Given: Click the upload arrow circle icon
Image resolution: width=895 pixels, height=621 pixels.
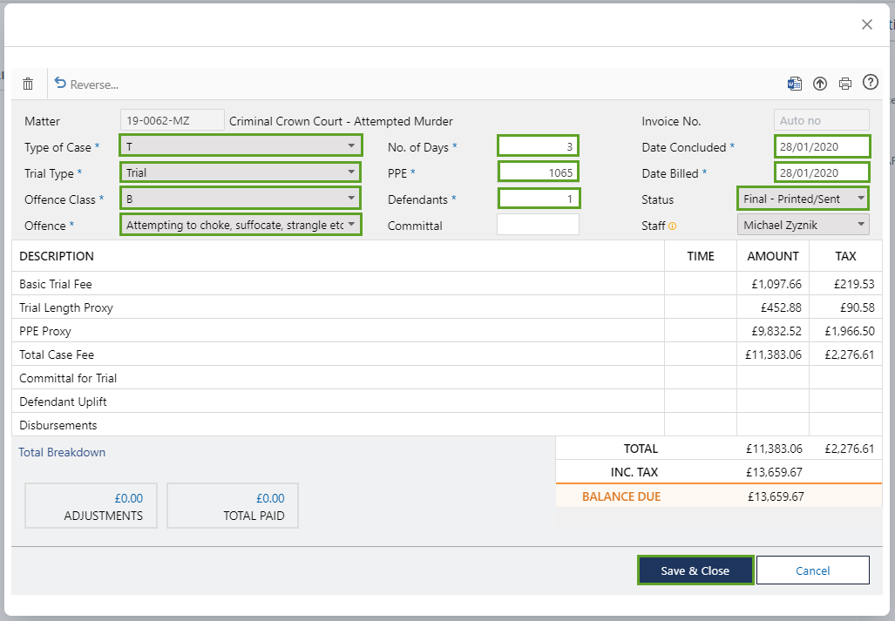Looking at the screenshot, I should coord(819,84).
